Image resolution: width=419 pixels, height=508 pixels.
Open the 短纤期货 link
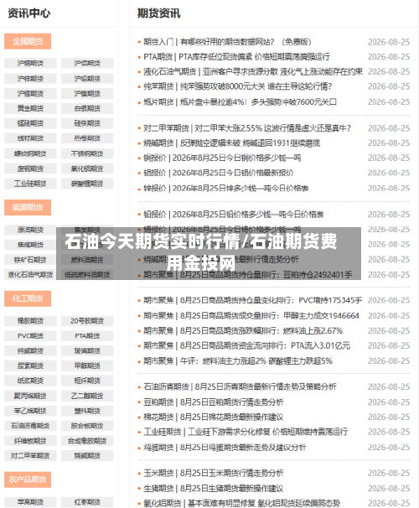pyautogui.click(x=87, y=381)
